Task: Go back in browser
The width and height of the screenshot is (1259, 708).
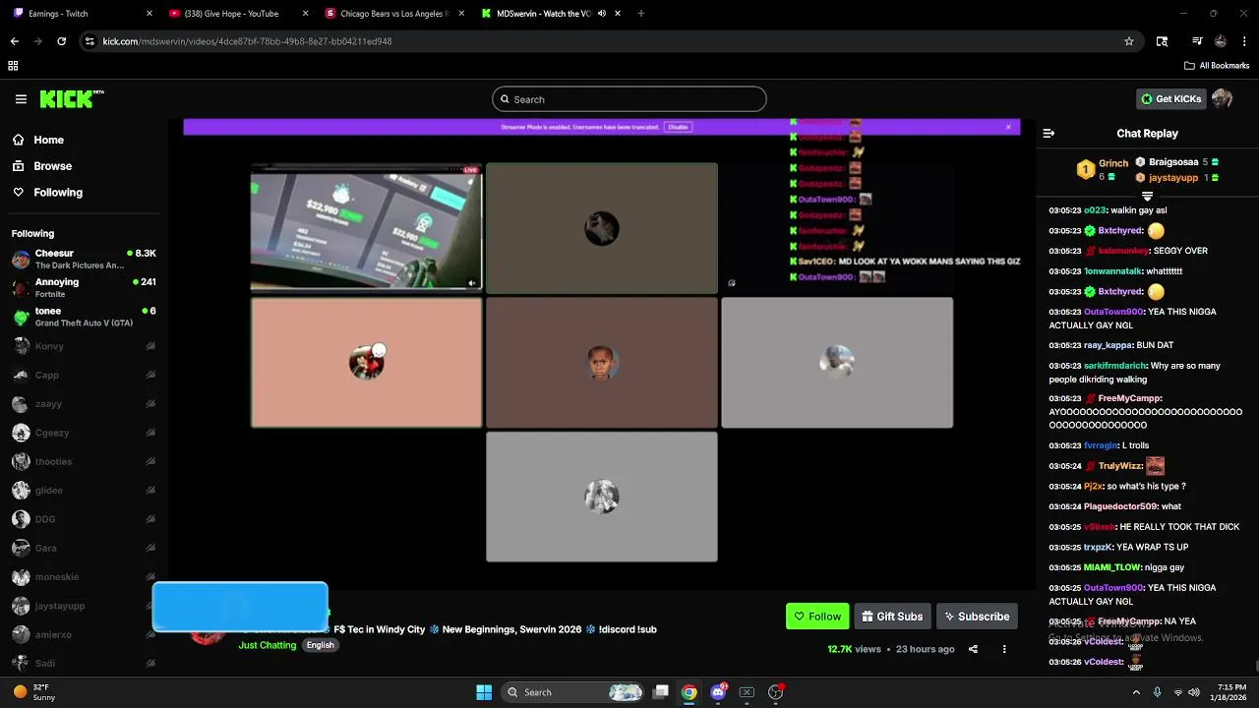Action: 15,41
